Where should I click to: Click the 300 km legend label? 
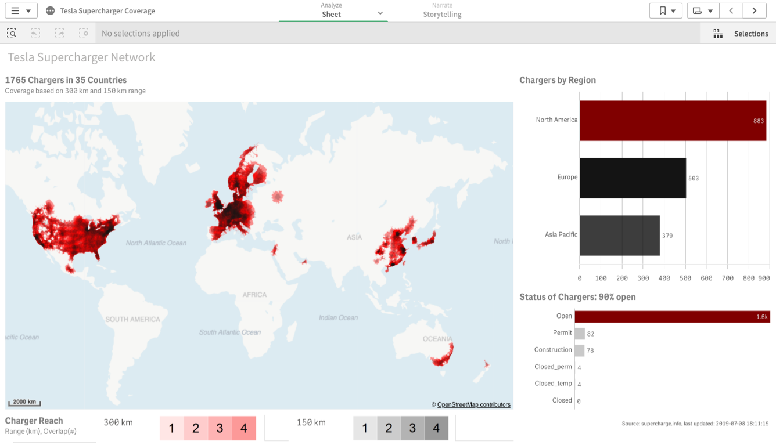click(x=118, y=422)
